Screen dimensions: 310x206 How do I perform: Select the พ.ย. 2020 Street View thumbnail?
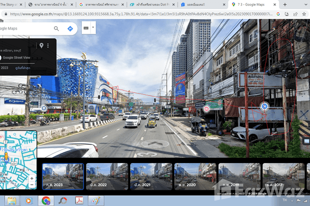pyautogui.click(x=195, y=176)
